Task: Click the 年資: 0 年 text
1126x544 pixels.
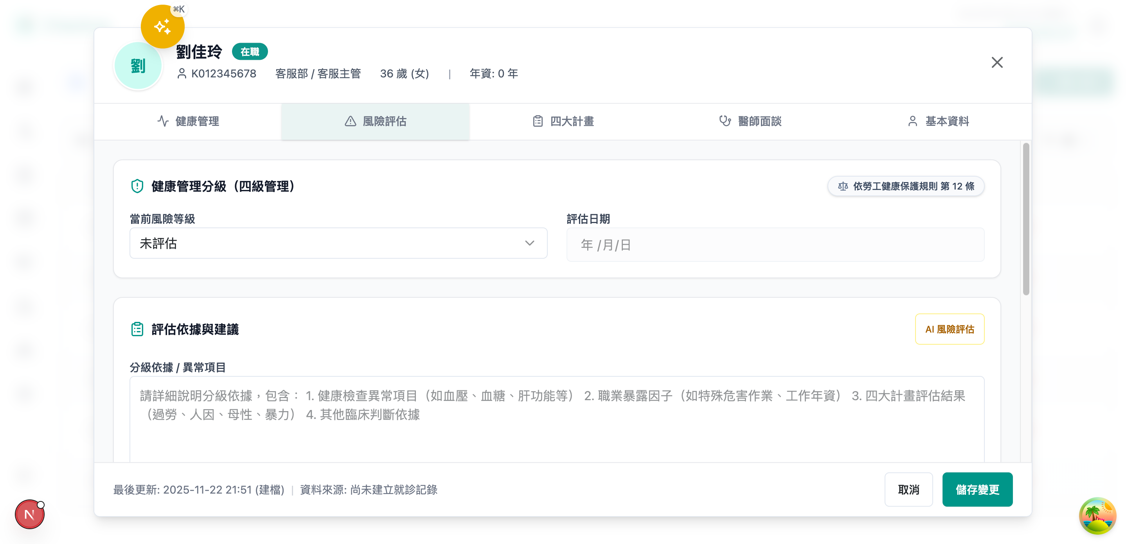Action: pyautogui.click(x=494, y=73)
